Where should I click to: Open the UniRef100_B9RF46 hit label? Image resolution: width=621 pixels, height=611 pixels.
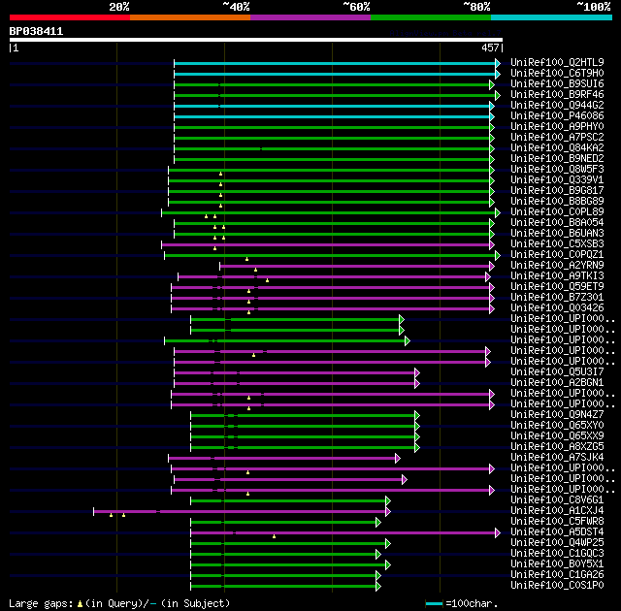pyautogui.click(x=557, y=95)
